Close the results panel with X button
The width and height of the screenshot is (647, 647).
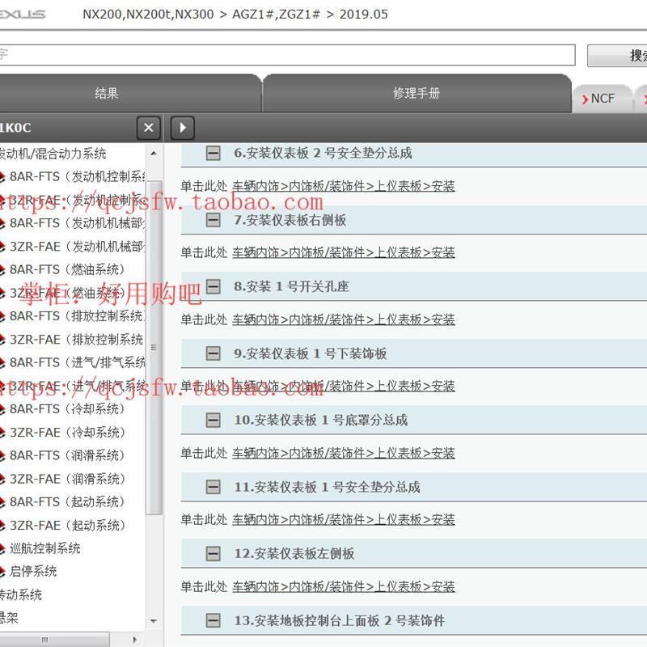pyautogui.click(x=149, y=128)
